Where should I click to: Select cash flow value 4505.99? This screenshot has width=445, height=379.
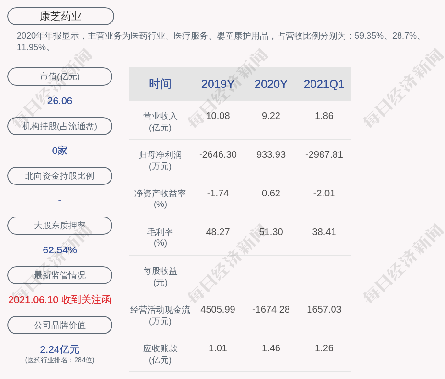pyautogui.click(x=218, y=309)
